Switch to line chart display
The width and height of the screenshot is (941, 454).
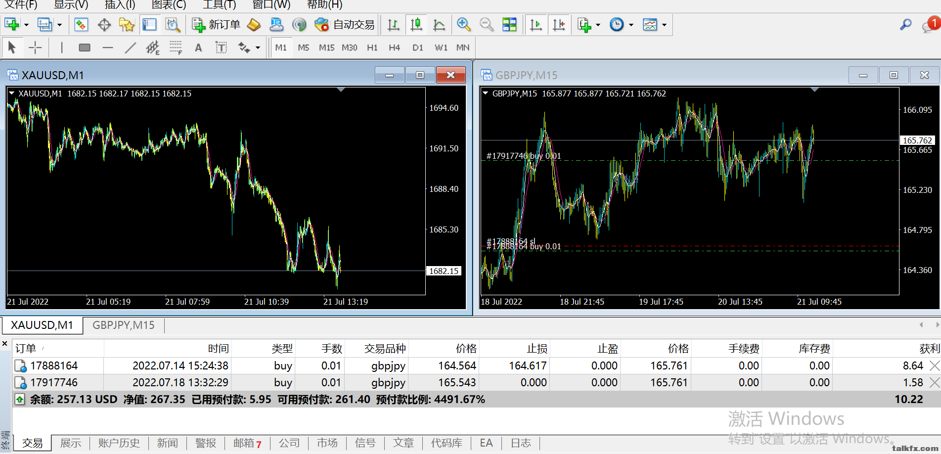point(439,24)
